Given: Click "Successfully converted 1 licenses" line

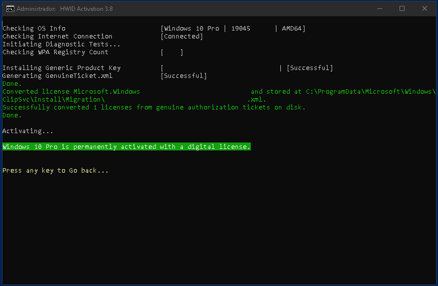Looking at the screenshot, I should (154, 107).
